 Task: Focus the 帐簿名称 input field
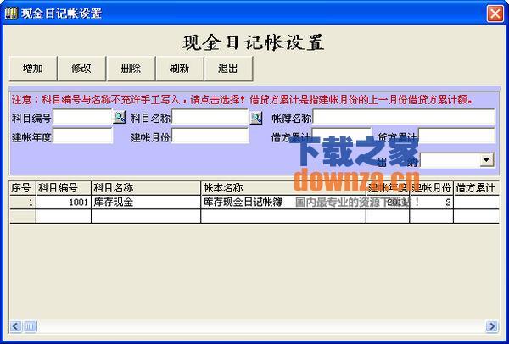[404, 117]
